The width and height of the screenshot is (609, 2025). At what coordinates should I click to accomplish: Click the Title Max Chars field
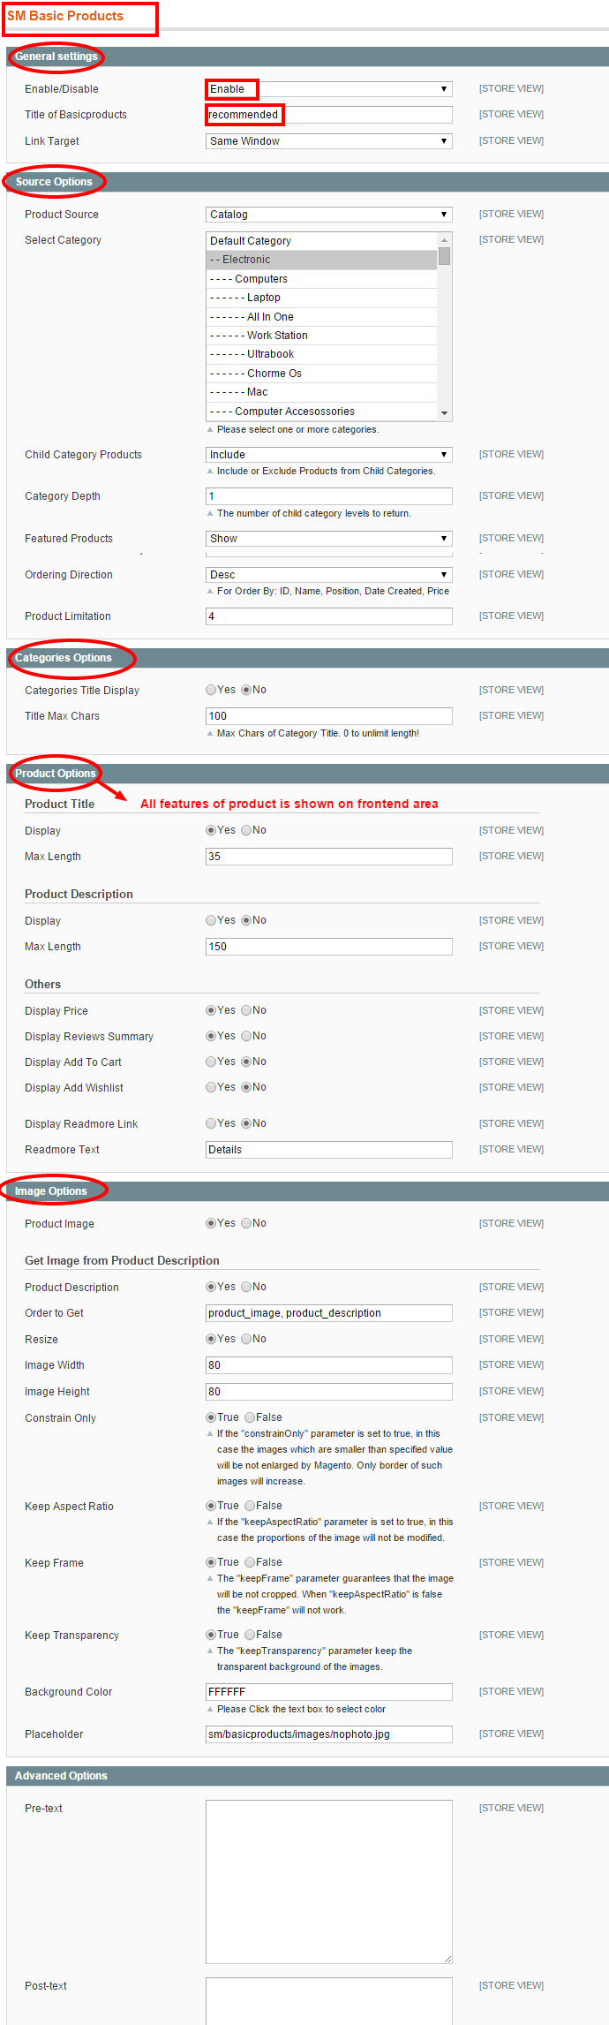pos(328,716)
